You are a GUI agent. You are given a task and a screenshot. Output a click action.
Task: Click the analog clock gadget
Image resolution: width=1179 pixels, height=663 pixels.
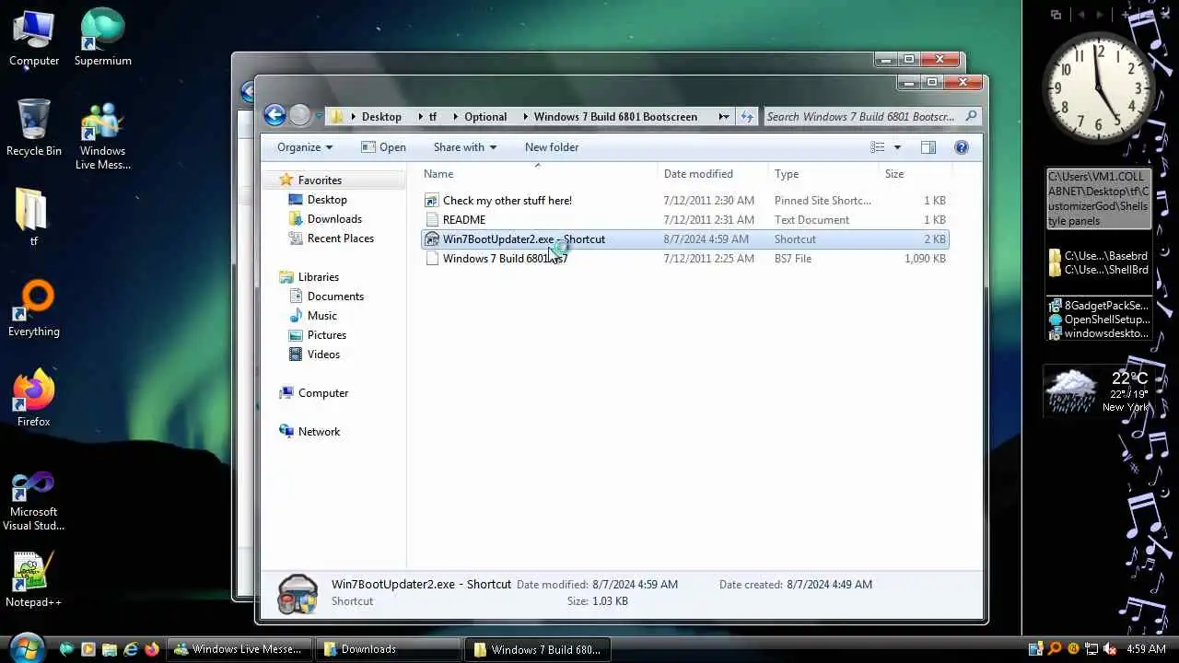tap(1098, 87)
